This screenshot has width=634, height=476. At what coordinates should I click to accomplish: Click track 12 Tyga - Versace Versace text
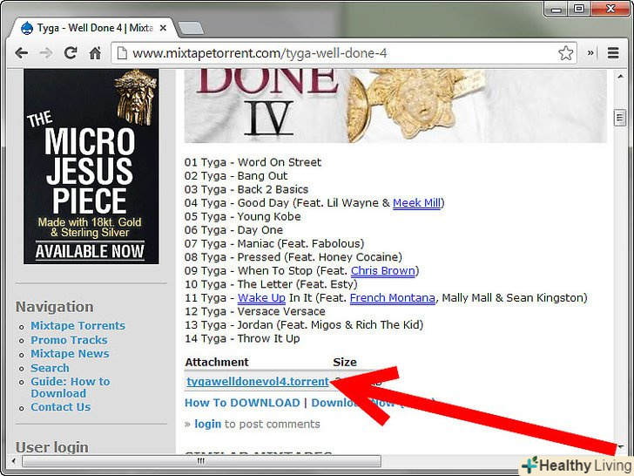tap(254, 311)
